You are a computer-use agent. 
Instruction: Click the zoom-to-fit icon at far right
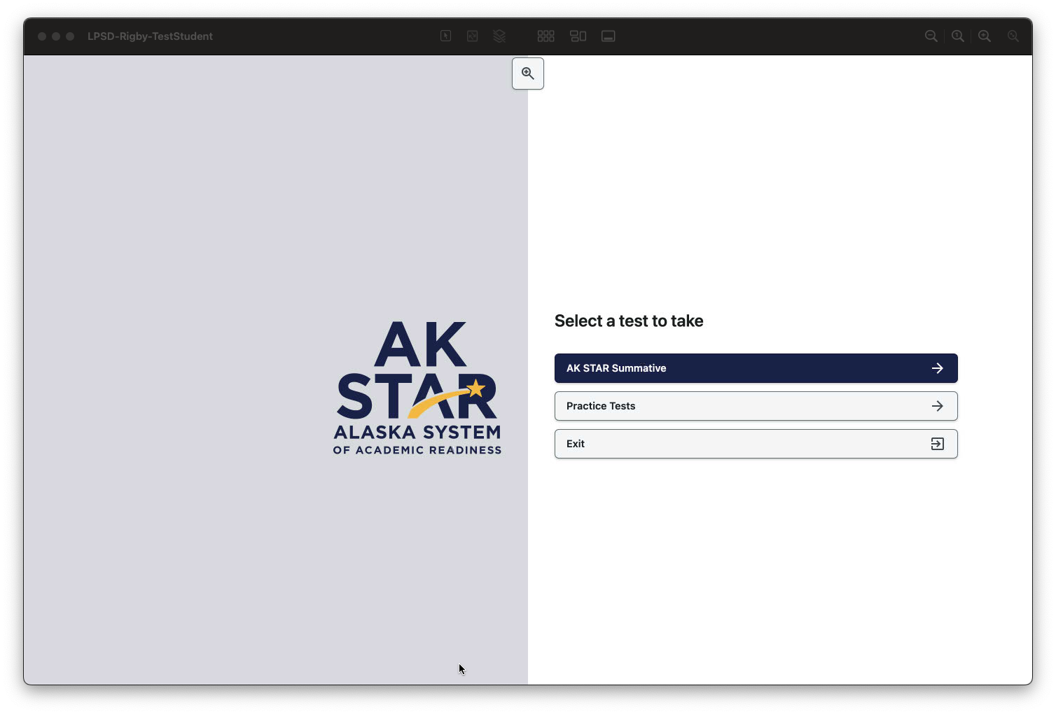[1013, 36]
